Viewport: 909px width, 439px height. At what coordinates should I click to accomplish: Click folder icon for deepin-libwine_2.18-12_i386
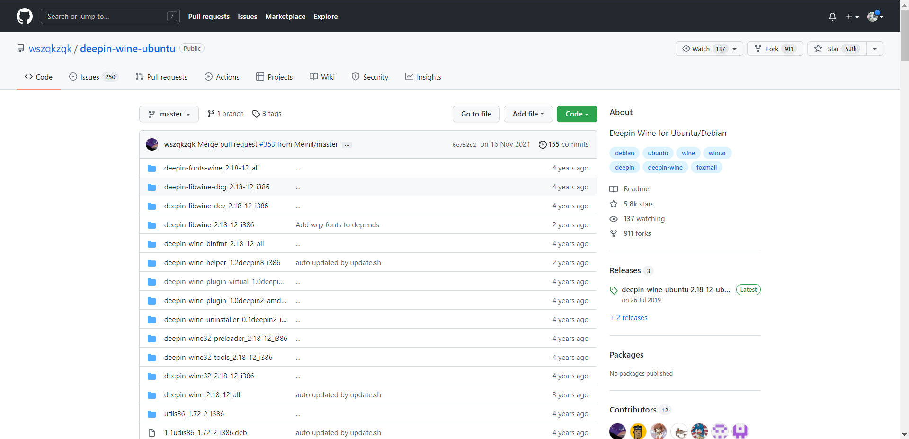pos(151,225)
